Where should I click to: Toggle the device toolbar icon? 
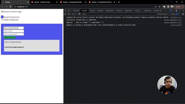coord(69,11)
